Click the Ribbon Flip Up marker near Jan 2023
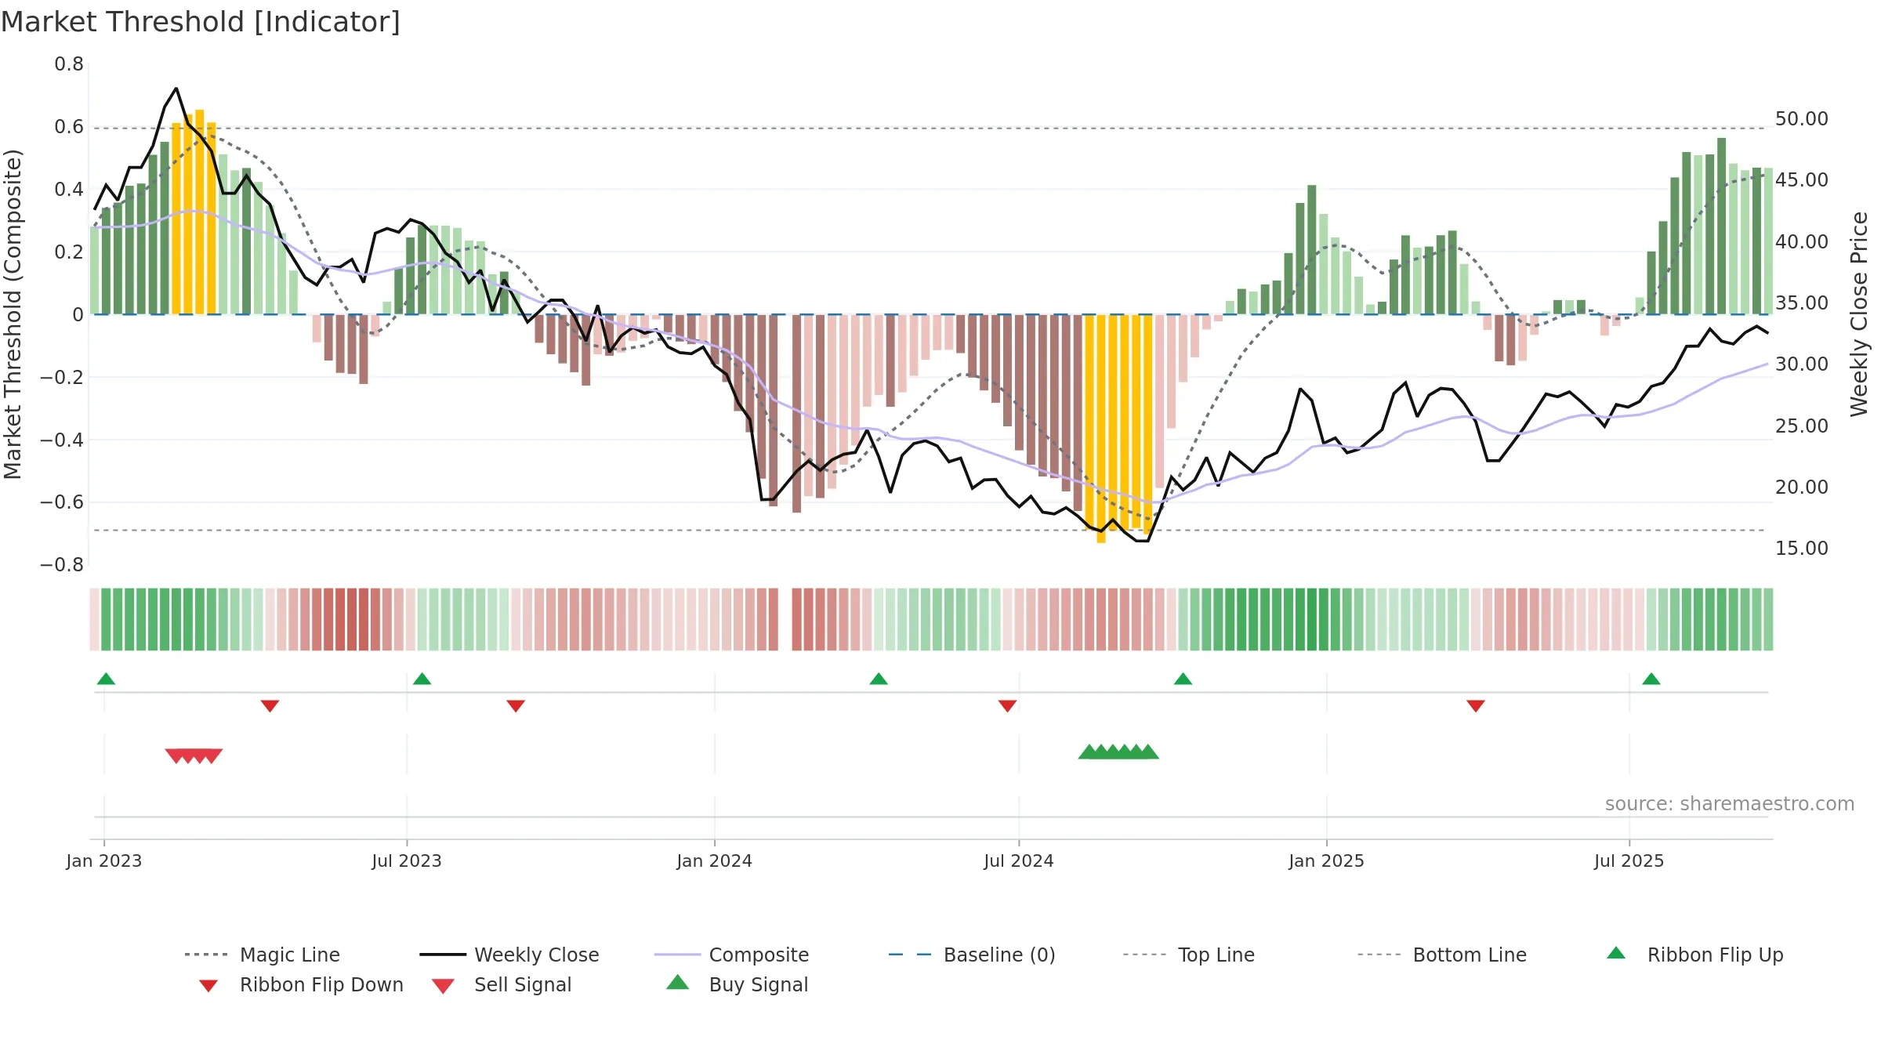 [x=106, y=679]
